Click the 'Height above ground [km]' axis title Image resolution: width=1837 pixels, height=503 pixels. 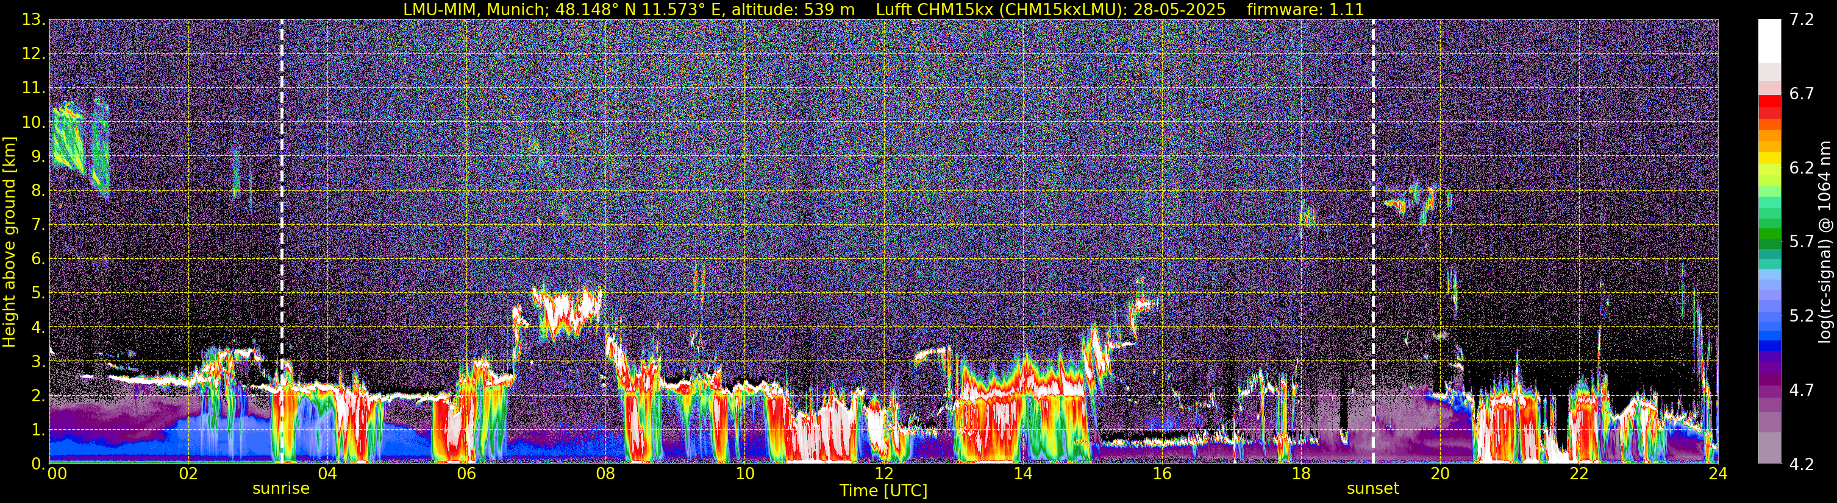(x=9, y=242)
